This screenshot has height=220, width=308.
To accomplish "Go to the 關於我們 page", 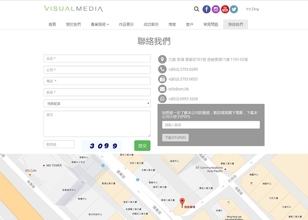I will click(73, 25).
